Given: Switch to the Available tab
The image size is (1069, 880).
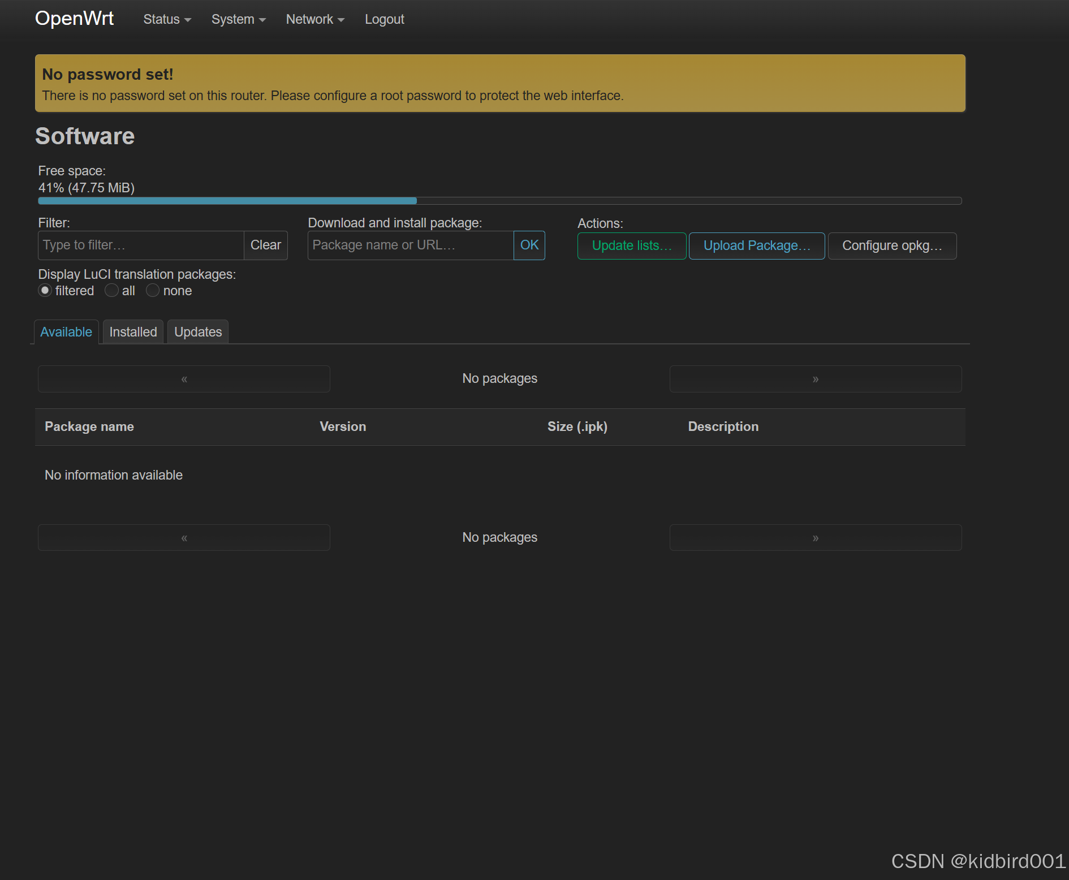Looking at the screenshot, I should tap(66, 332).
